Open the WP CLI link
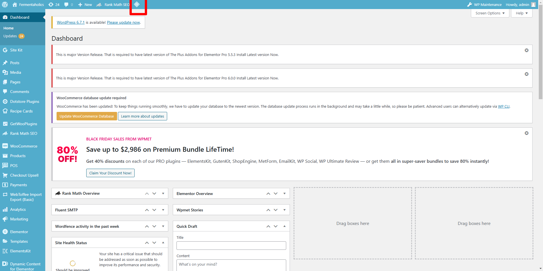Viewport: 543px width, 271px height. [x=504, y=107]
